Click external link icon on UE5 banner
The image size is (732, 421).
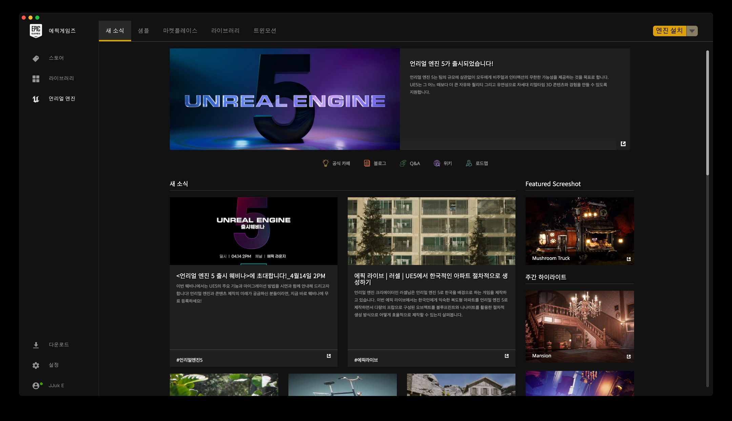[x=623, y=144]
